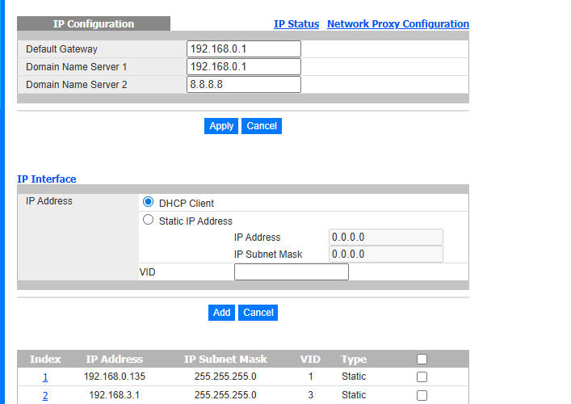Add the new IP interface
571x404 pixels.
pyautogui.click(x=221, y=313)
